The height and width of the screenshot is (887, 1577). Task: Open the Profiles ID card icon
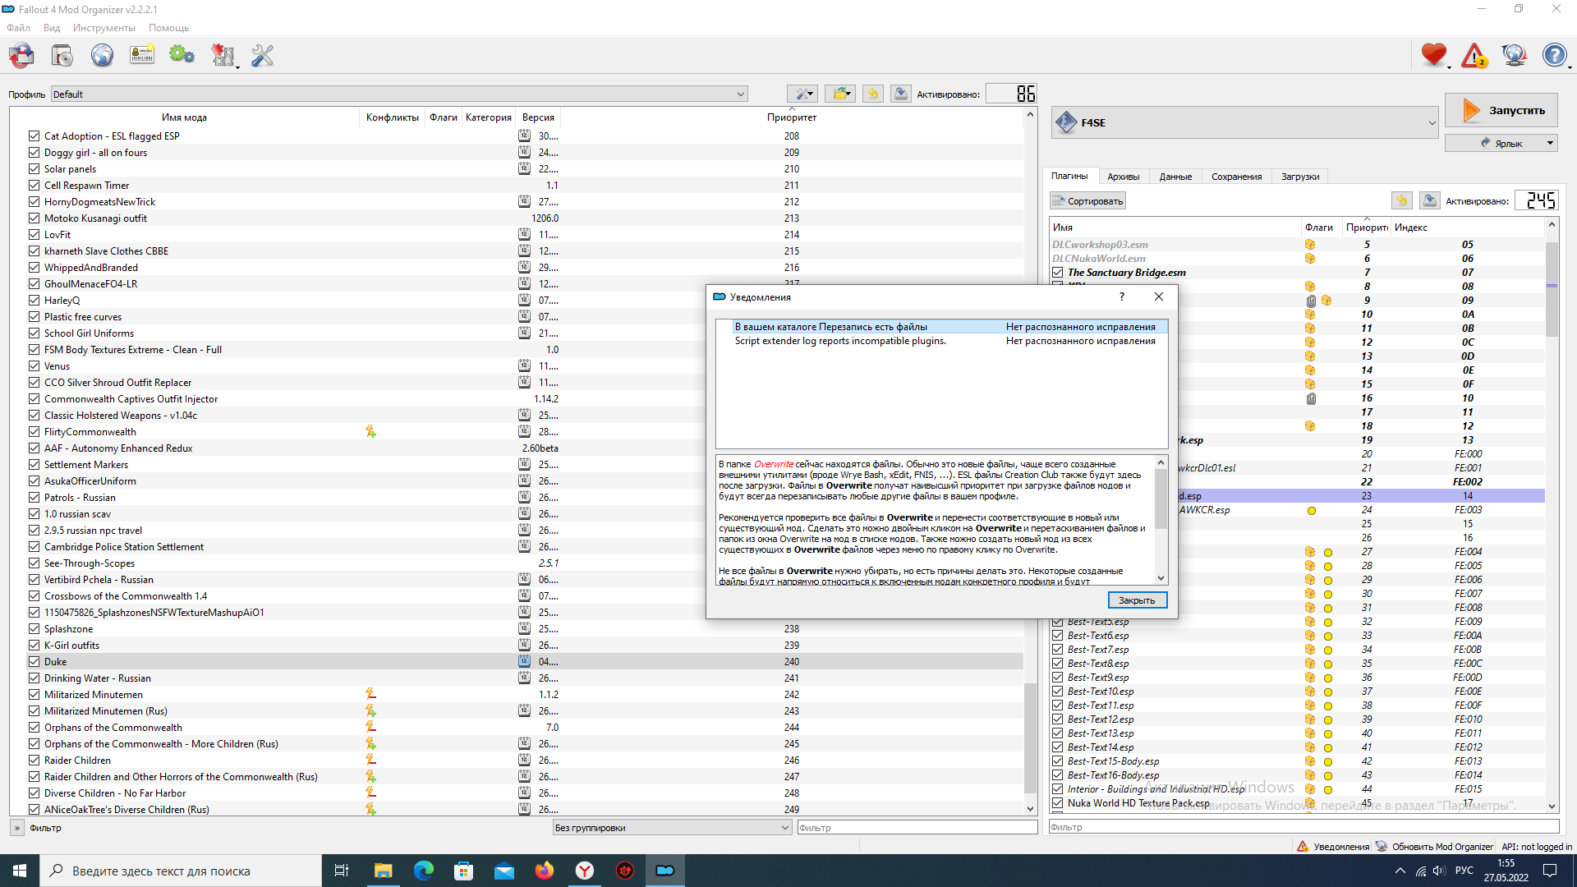tap(142, 56)
